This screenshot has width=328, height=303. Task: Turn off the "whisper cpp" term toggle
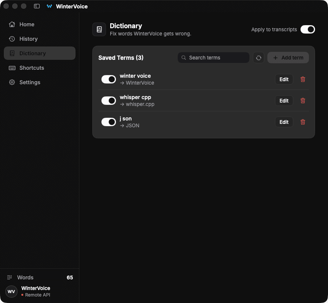click(109, 101)
